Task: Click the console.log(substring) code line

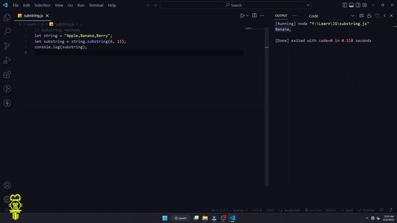Action: click(61, 47)
